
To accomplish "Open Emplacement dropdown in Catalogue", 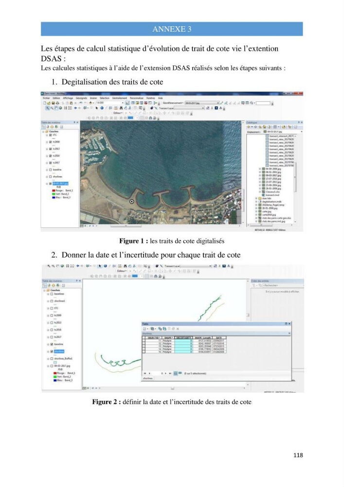I will click(x=302, y=131).
